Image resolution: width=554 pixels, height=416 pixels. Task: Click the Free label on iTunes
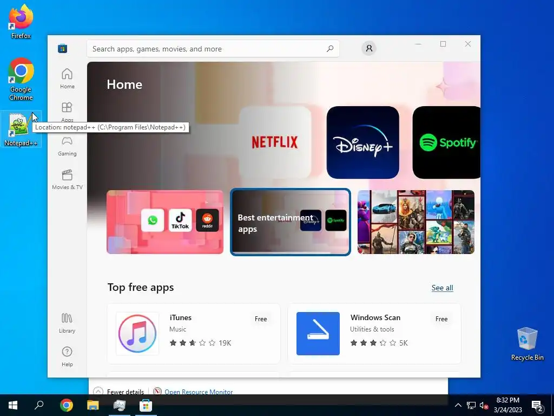[x=261, y=318]
